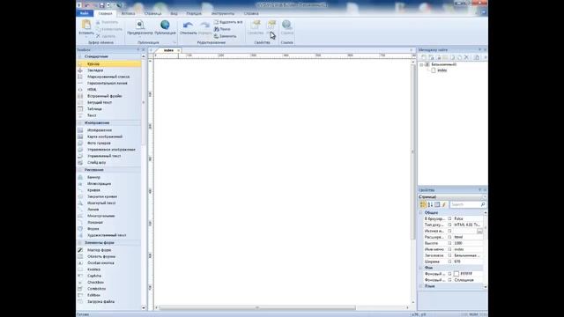Collapse the site tree root node
Viewport: 564px width, 317px height.
pyautogui.click(x=421, y=64)
